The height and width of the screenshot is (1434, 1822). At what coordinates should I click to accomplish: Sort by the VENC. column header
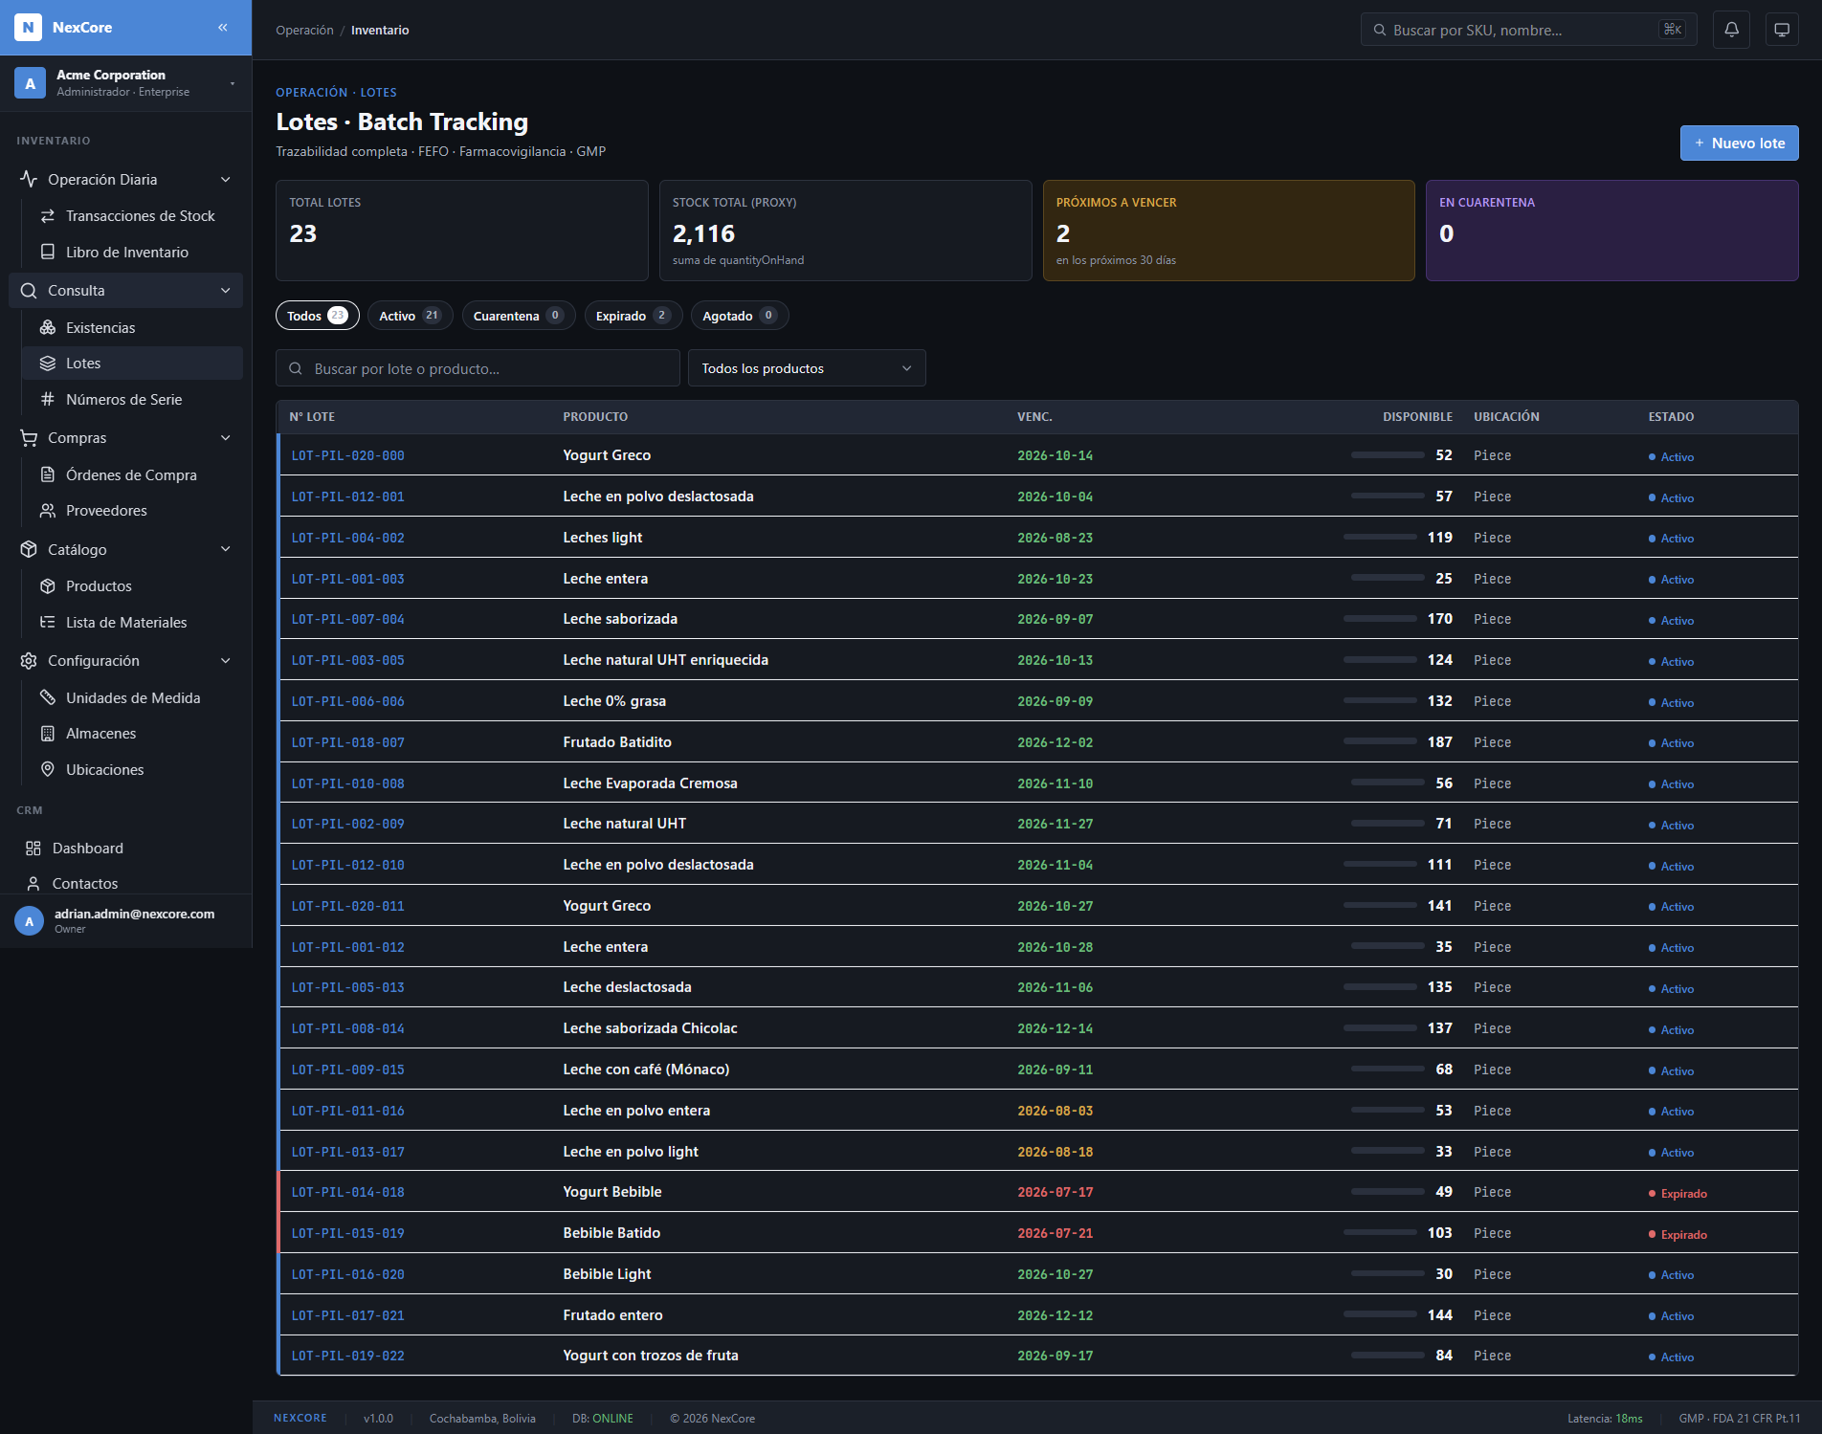[x=1034, y=417]
